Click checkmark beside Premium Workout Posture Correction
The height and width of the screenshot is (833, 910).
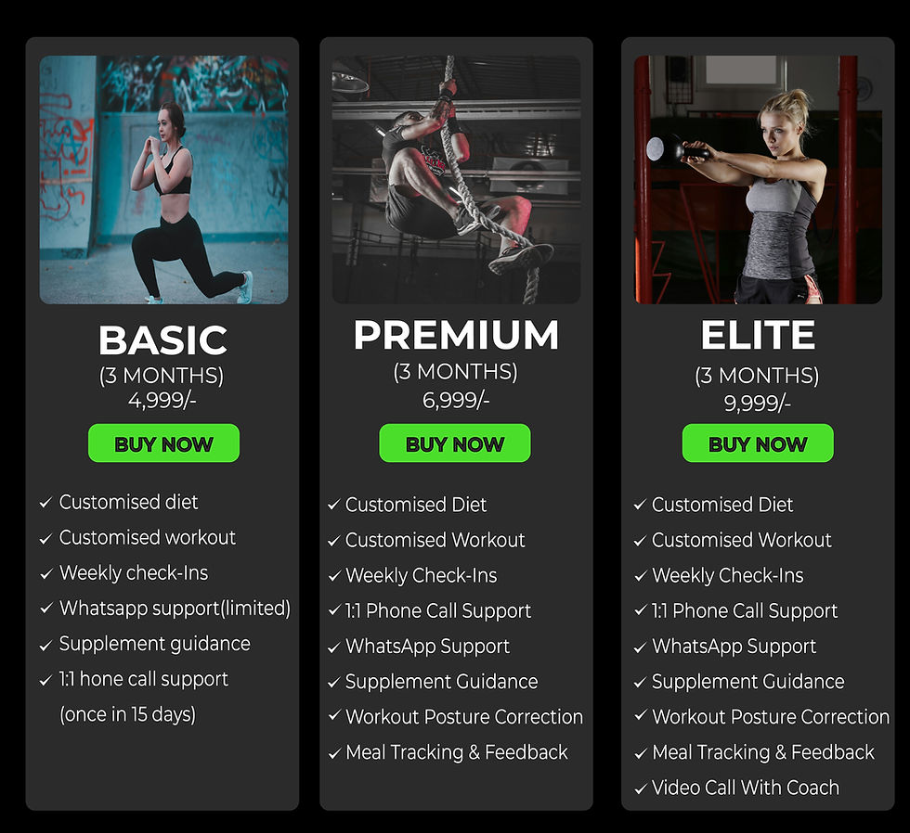[333, 716]
